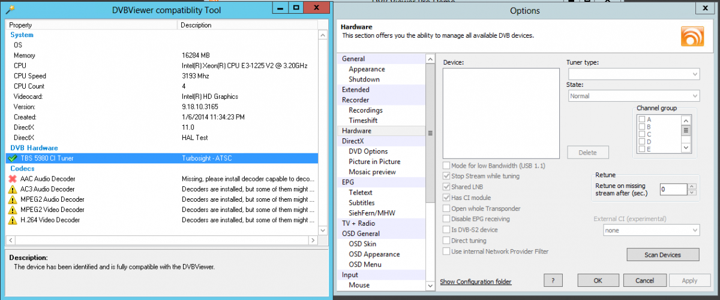This screenshot has width=720, height=300.
Task: Click inside the Device list box
Action: click(500, 112)
